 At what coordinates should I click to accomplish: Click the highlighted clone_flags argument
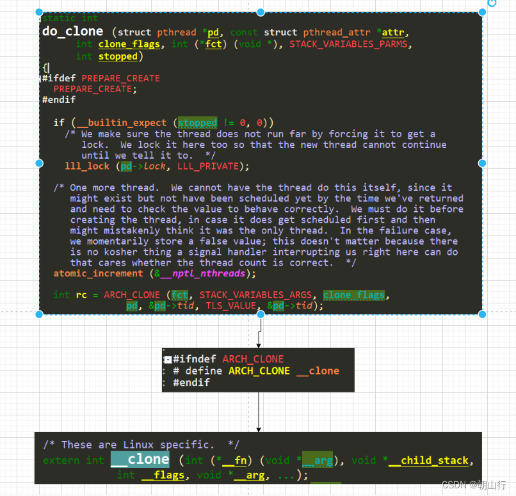click(354, 294)
